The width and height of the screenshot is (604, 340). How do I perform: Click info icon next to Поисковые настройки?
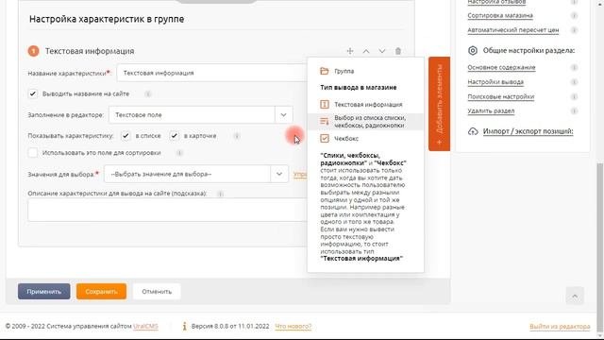tap(574, 96)
